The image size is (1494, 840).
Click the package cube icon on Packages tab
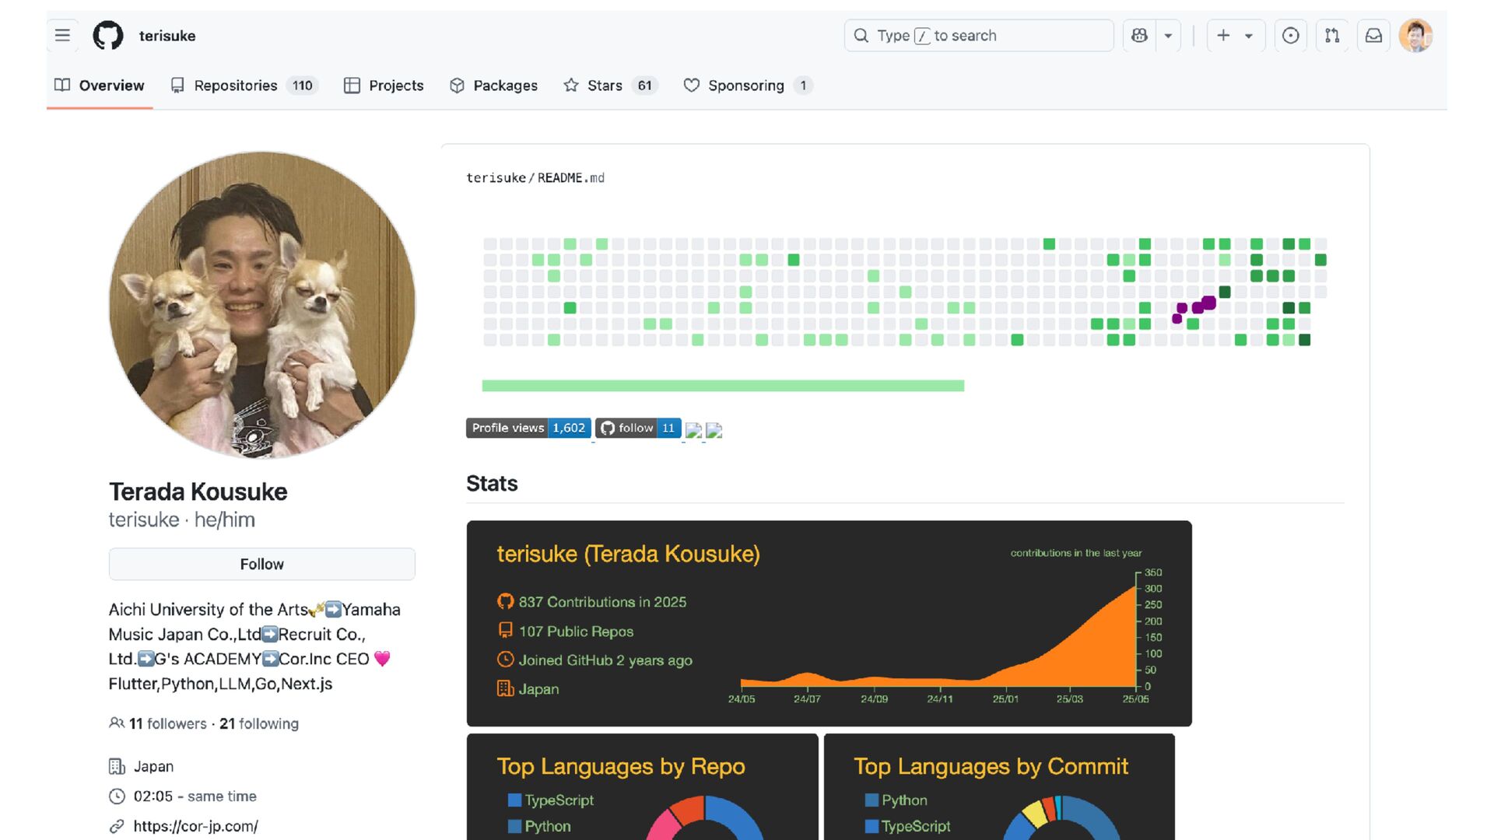[x=457, y=86]
